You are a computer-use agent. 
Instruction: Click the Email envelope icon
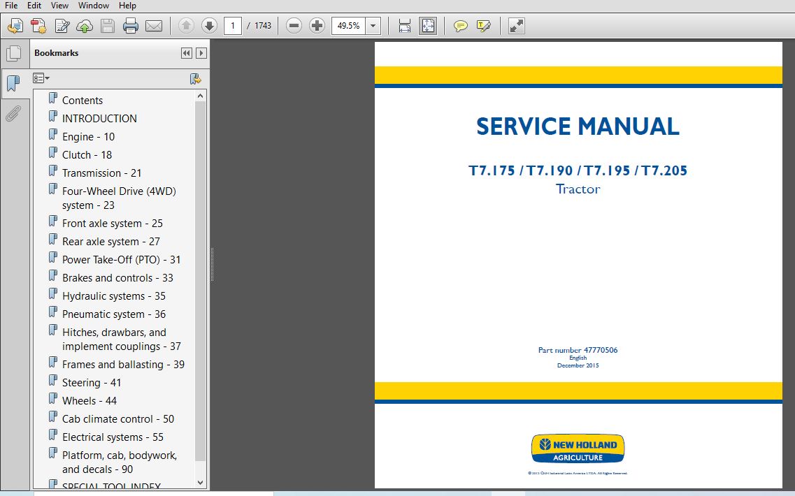[x=154, y=25]
